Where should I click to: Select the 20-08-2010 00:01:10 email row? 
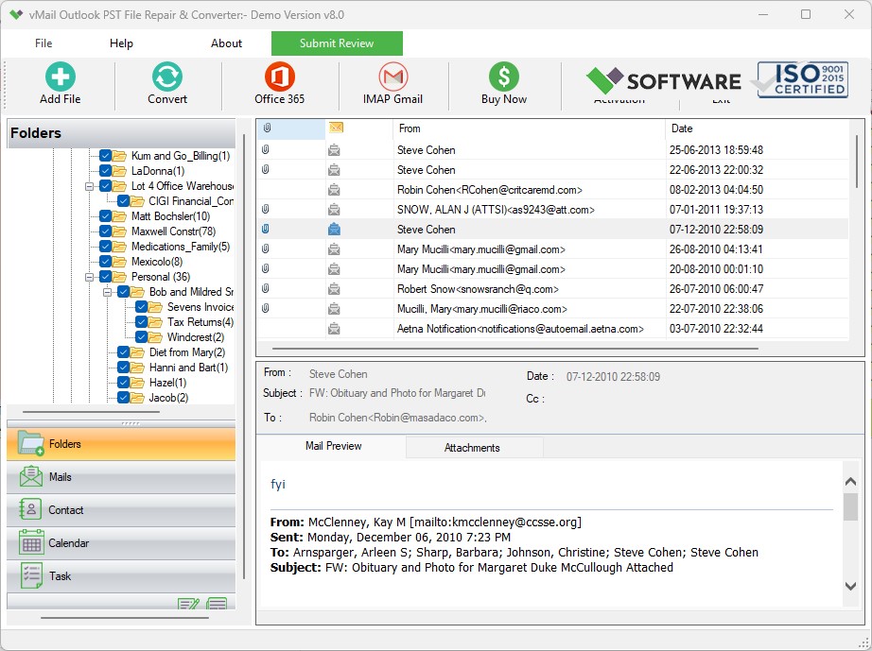click(552, 269)
